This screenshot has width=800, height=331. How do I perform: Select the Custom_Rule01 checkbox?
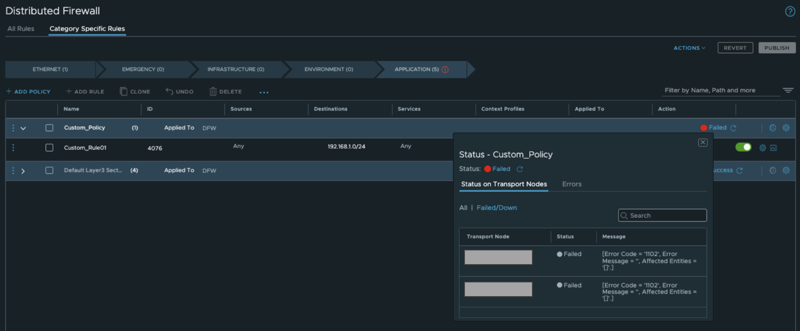[49, 148]
